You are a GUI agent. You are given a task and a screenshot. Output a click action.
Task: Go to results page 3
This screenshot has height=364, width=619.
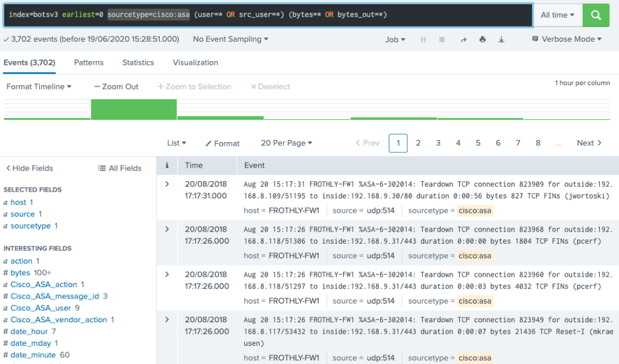(438, 143)
